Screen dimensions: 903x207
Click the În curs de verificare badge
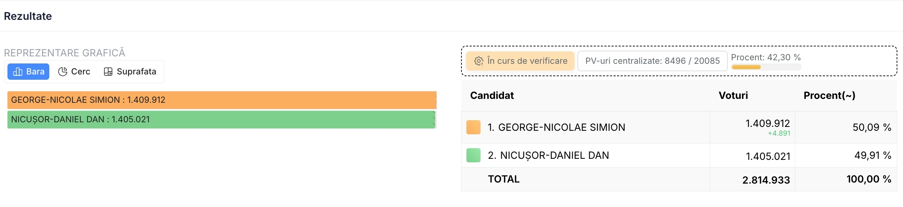click(x=520, y=61)
